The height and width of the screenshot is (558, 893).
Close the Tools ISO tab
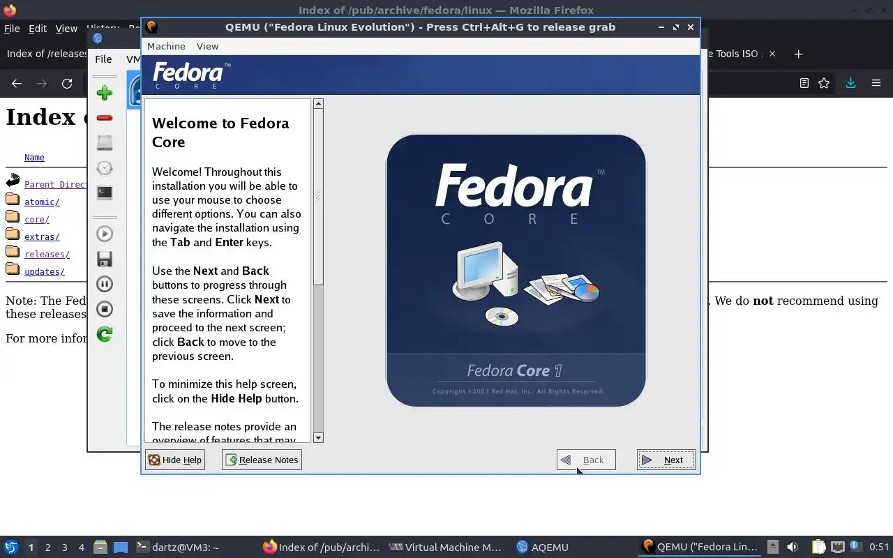(x=772, y=54)
